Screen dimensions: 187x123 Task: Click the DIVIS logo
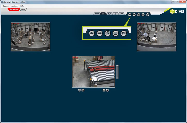(x=177, y=11)
